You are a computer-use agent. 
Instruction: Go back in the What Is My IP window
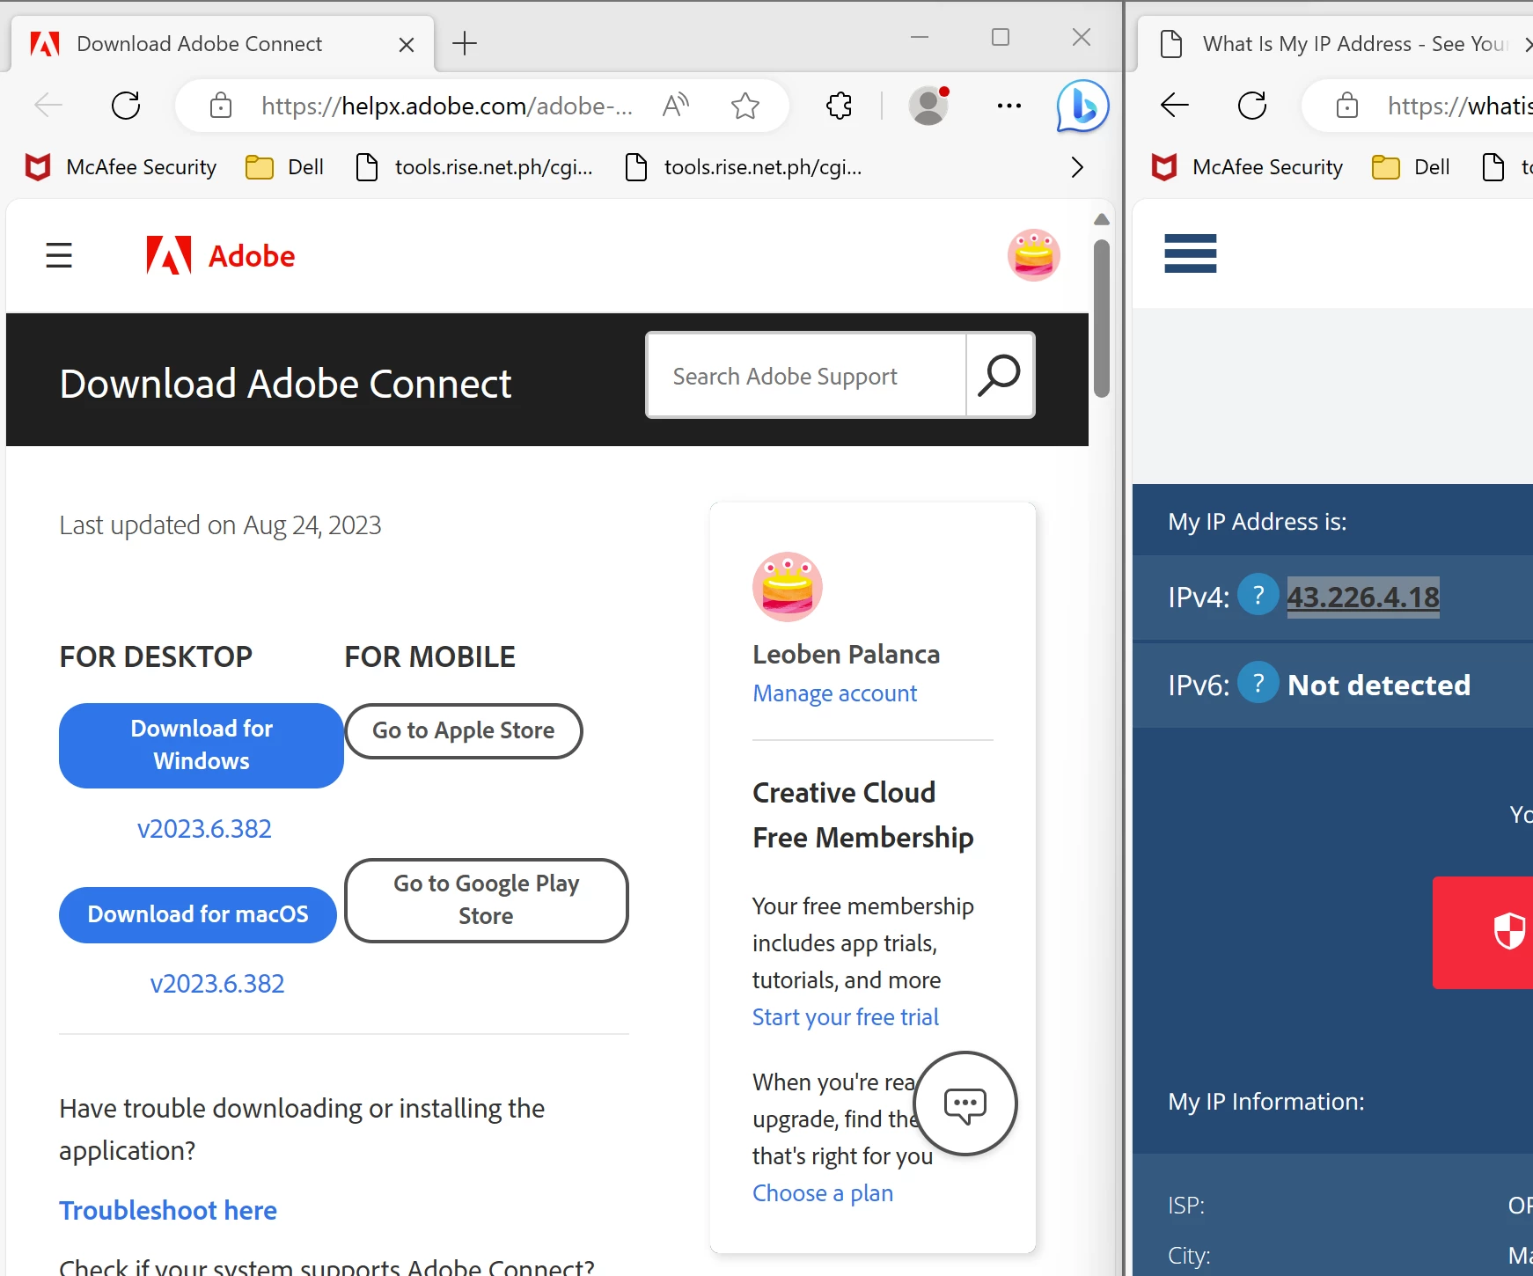pos(1175,106)
